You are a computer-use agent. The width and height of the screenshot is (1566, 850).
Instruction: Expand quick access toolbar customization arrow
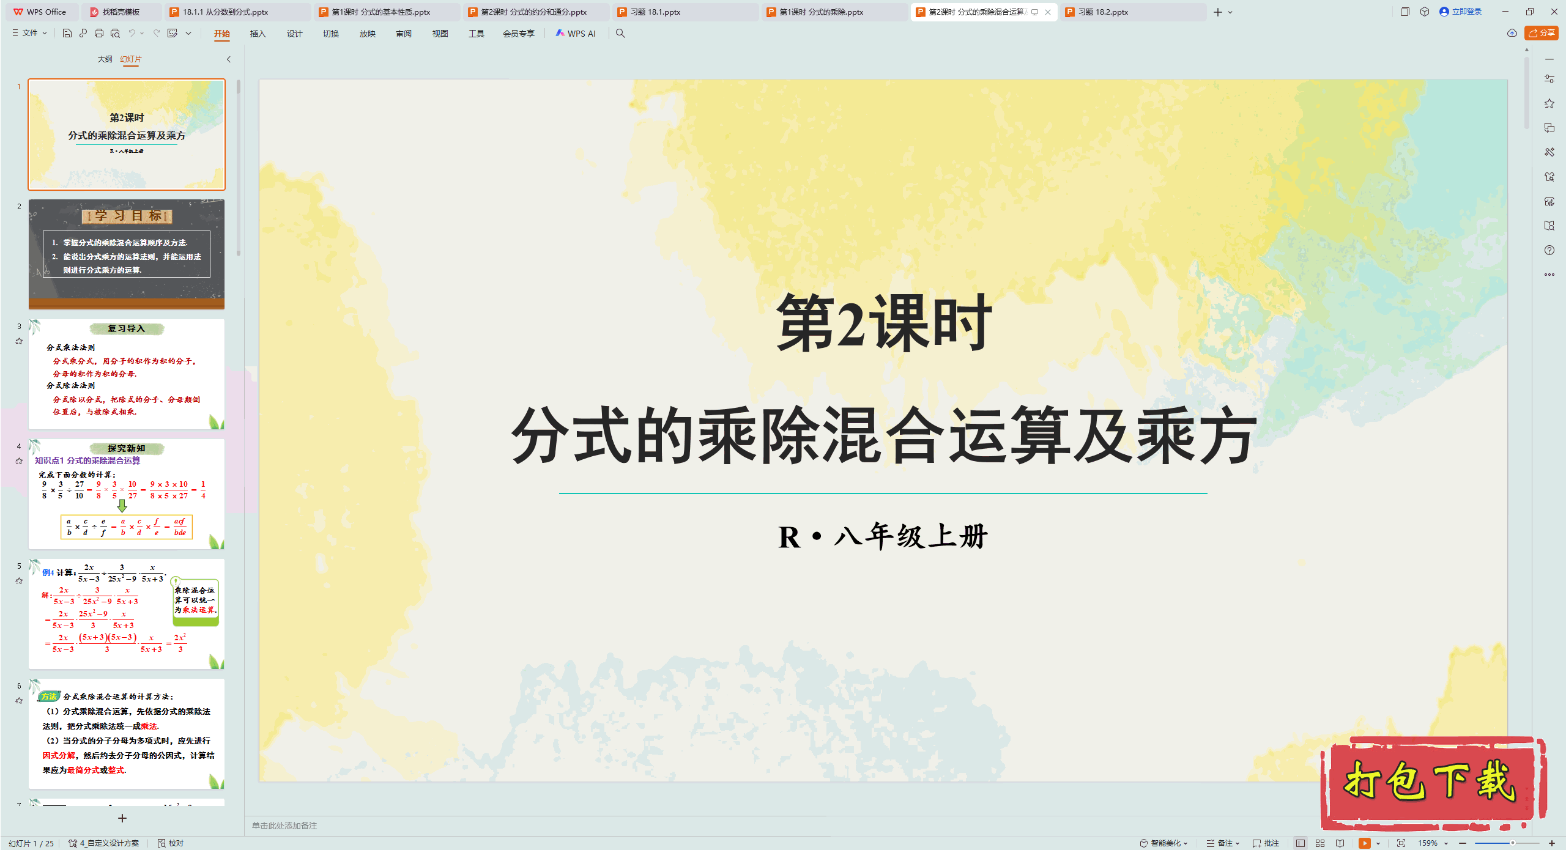coord(188,34)
